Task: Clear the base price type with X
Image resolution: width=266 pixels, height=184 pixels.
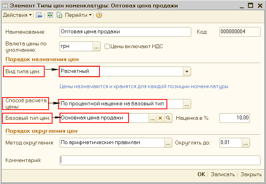Action: pos(160,118)
